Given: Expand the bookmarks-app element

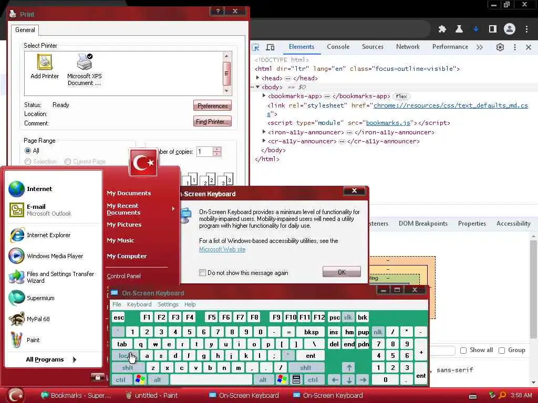Looking at the screenshot, I should pos(264,96).
